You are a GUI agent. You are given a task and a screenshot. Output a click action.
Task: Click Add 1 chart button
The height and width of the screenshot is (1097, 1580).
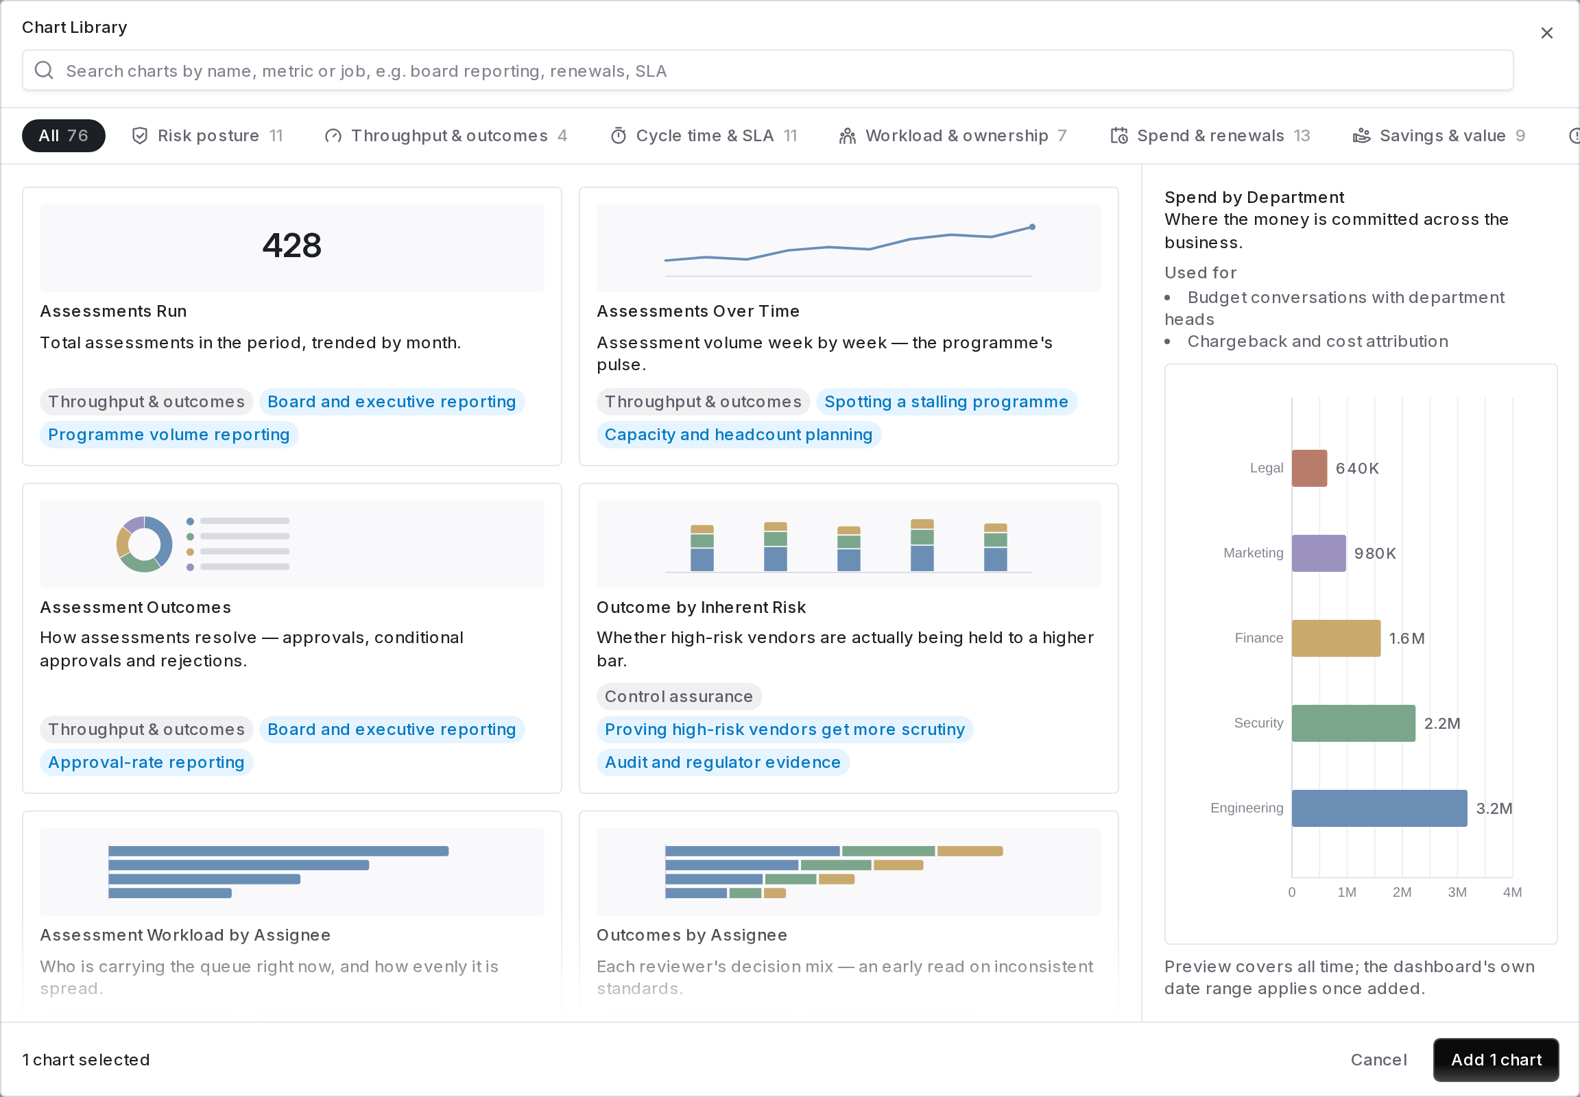click(x=1496, y=1060)
